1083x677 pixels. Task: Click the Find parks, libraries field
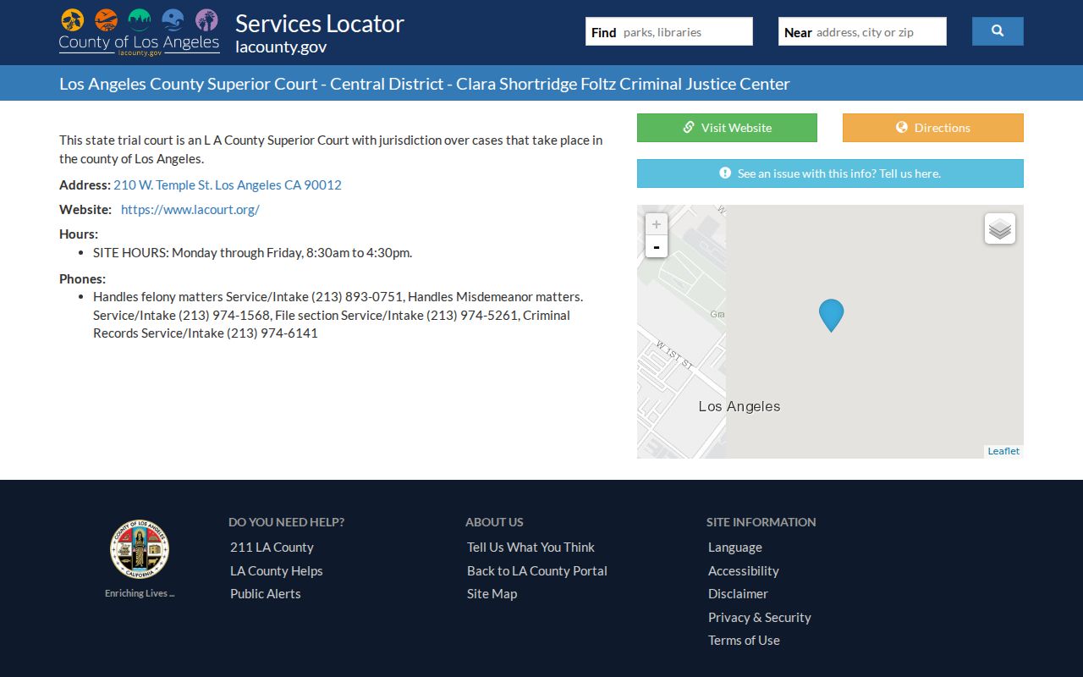(669, 32)
